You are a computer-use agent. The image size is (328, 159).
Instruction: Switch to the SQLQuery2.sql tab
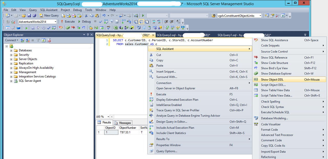click(183, 35)
